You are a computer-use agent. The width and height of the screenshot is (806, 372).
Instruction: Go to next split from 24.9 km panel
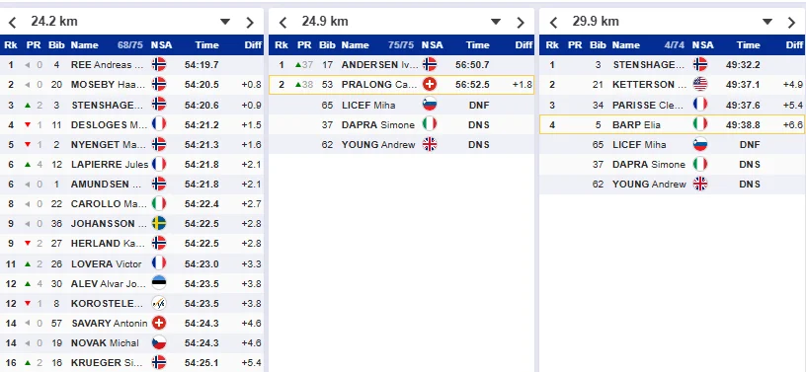tap(521, 22)
